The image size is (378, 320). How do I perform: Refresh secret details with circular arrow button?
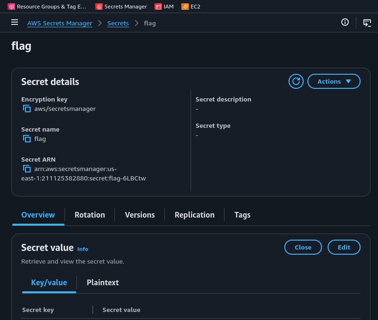296,81
